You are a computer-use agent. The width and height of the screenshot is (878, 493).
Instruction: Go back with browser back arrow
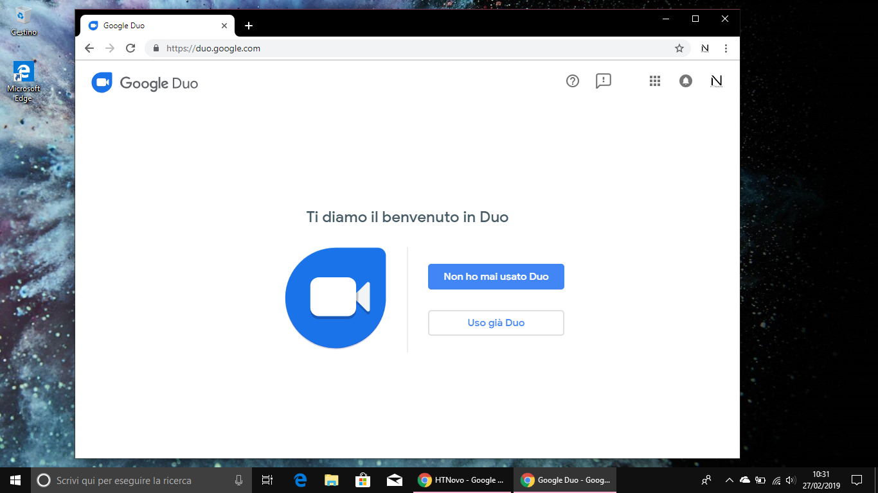89,48
